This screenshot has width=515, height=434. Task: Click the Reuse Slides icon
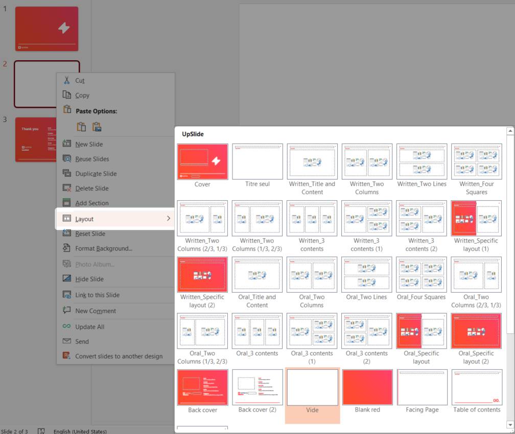66,159
